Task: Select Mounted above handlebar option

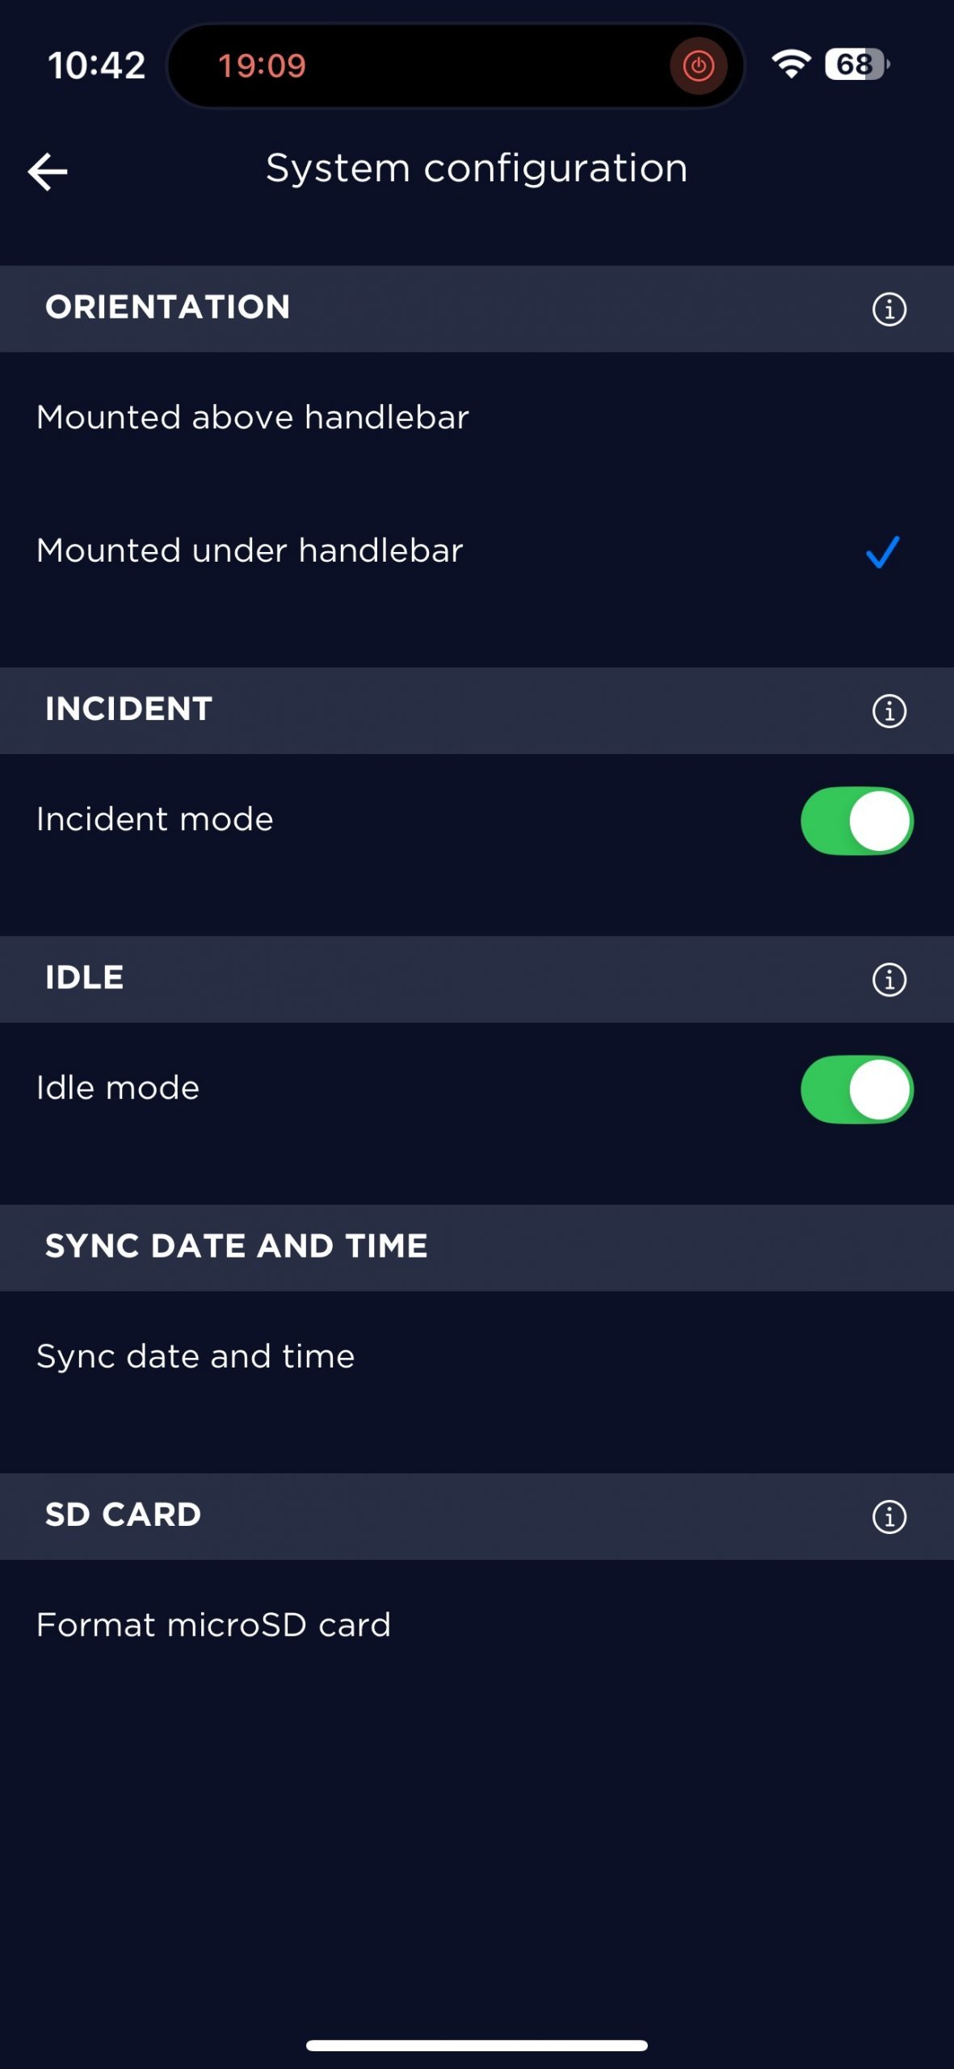Action: point(253,418)
